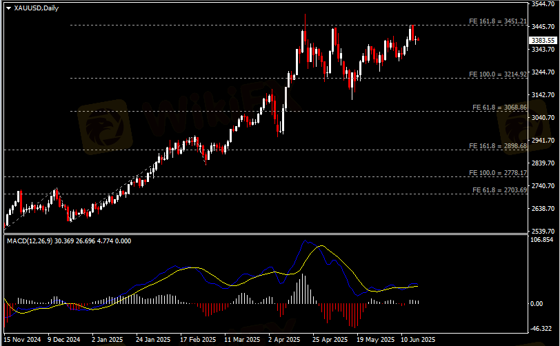This screenshot has width=560, height=346.
Task: Click the 2638.70 price axis value
Action: 543,209
